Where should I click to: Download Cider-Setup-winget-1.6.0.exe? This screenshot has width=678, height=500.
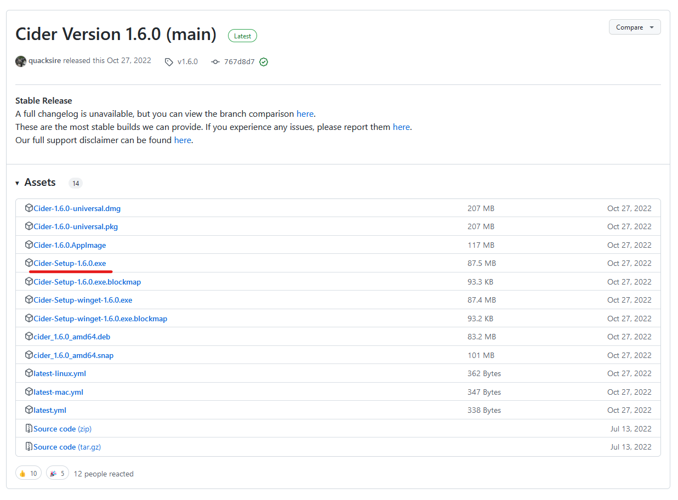83,300
